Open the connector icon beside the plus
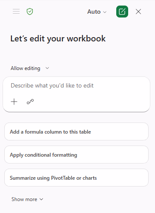This screenshot has width=155, height=213. click(x=30, y=102)
